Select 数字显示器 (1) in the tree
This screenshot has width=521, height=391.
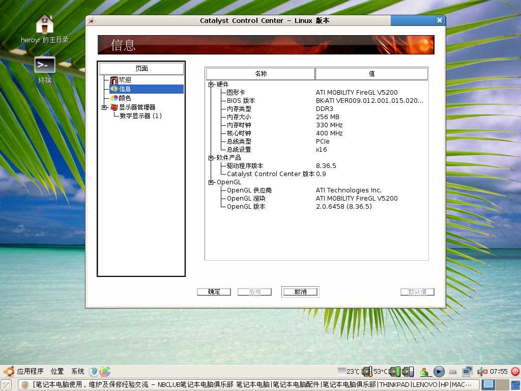pyautogui.click(x=140, y=116)
